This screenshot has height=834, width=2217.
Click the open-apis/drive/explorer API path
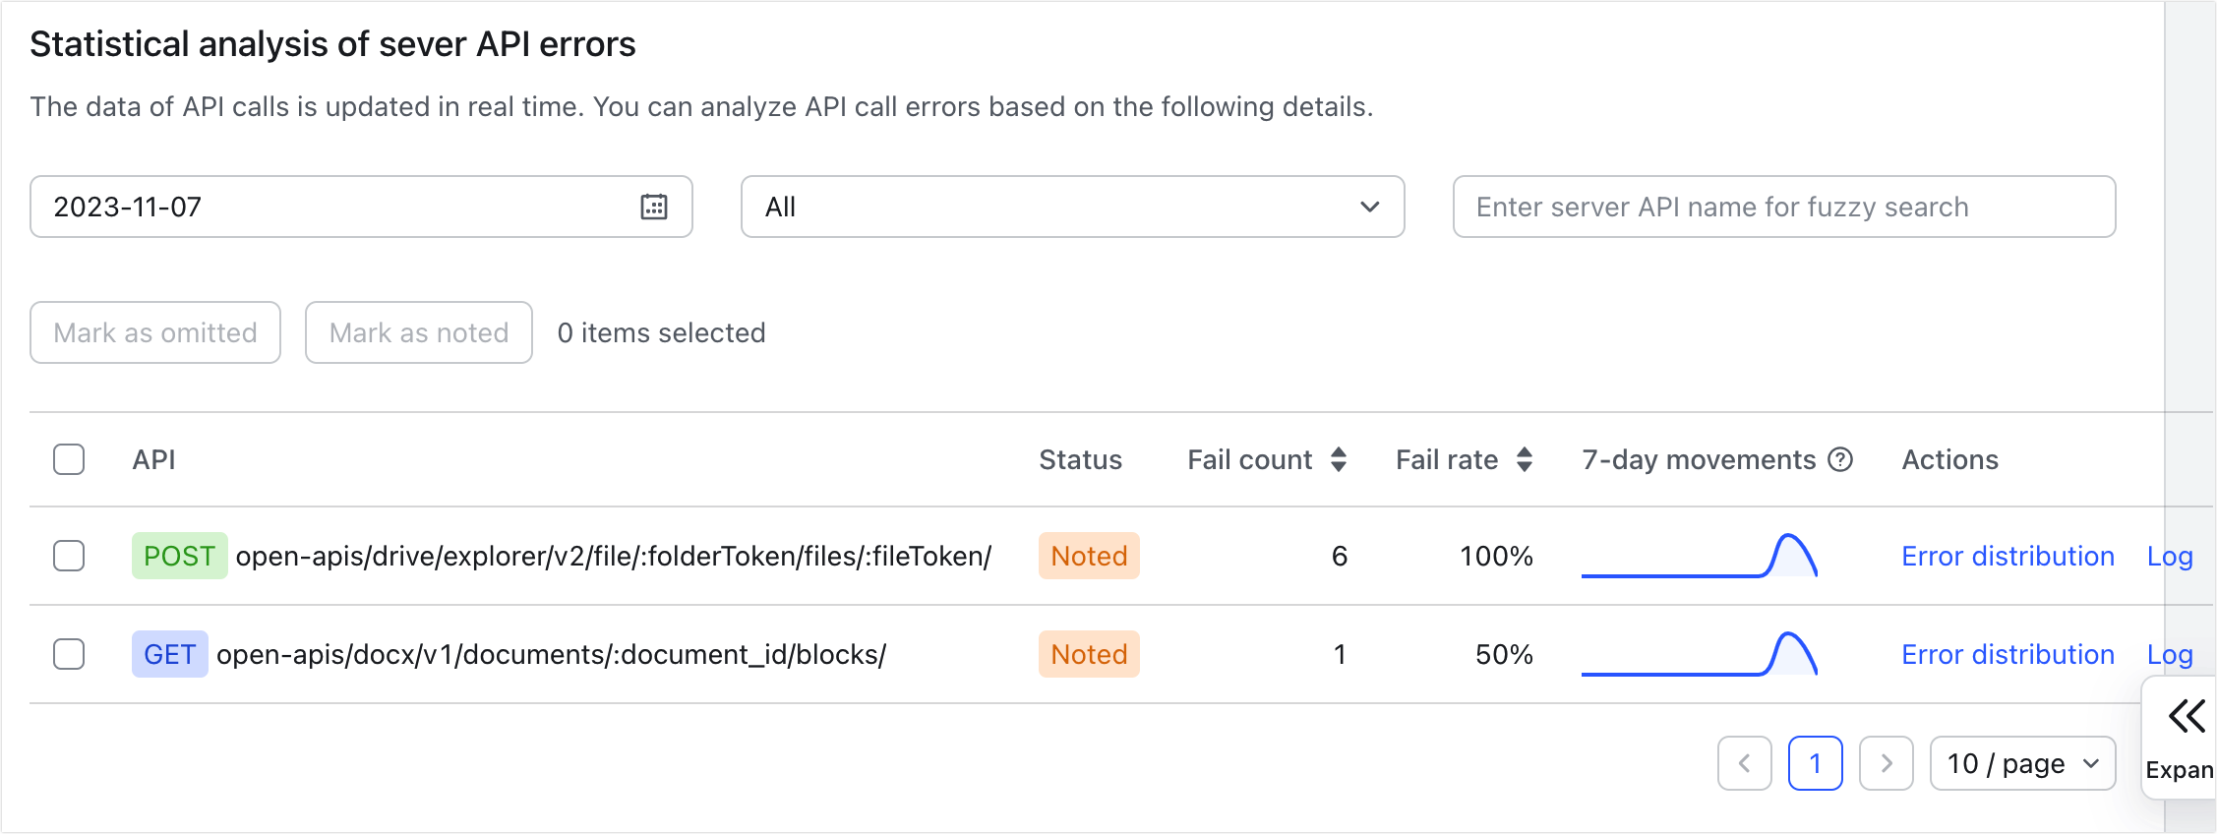[614, 556]
